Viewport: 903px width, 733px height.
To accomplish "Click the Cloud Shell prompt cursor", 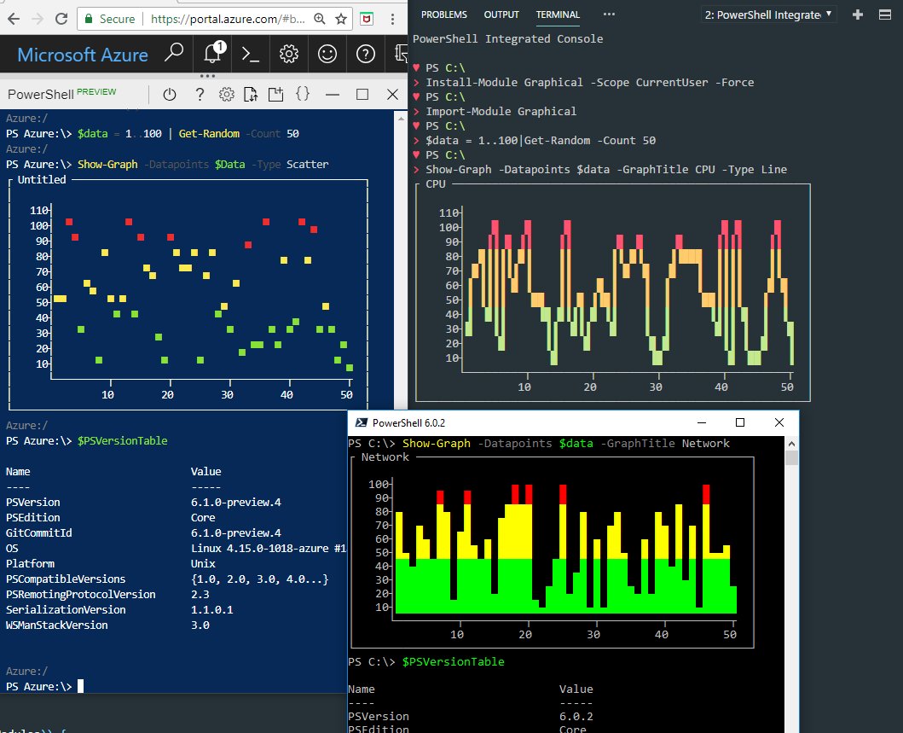I will tap(81, 686).
